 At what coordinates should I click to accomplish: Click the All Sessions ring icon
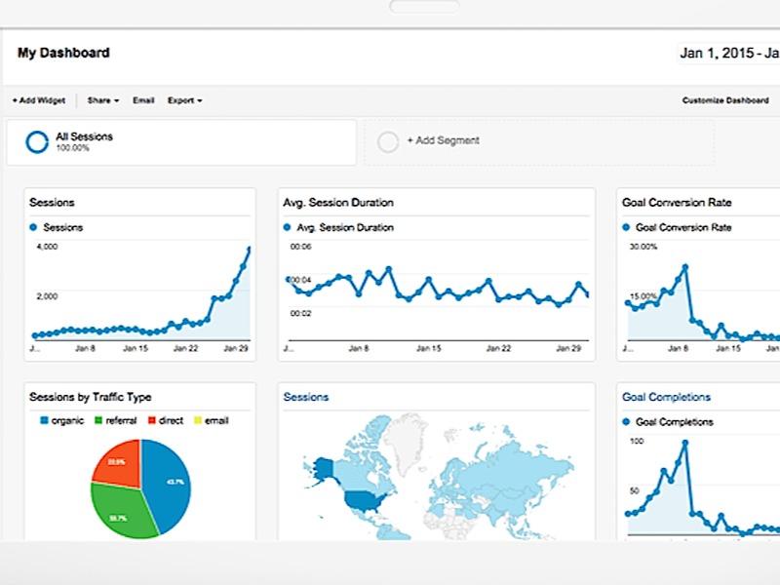37,142
